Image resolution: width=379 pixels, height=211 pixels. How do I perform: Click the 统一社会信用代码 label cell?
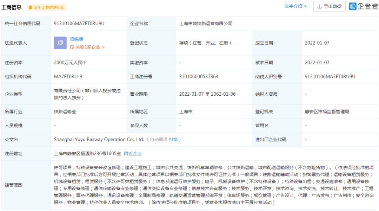point(26,24)
